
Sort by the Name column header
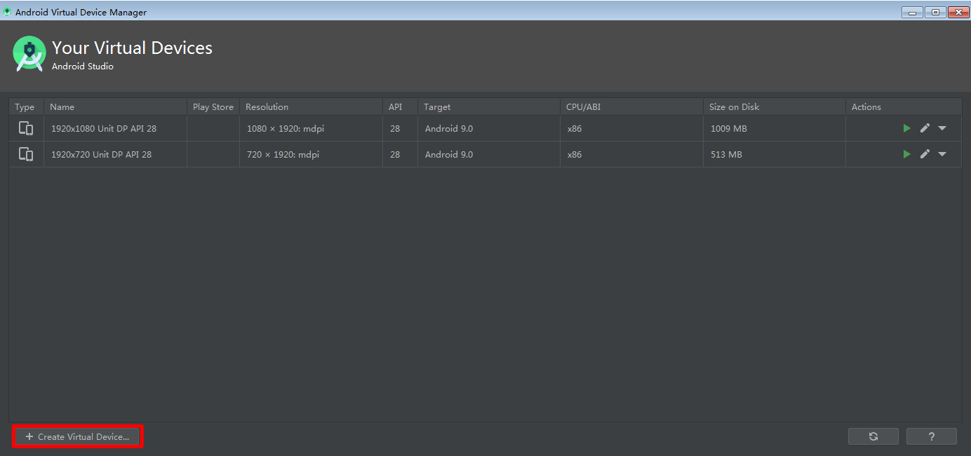[115, 107]
